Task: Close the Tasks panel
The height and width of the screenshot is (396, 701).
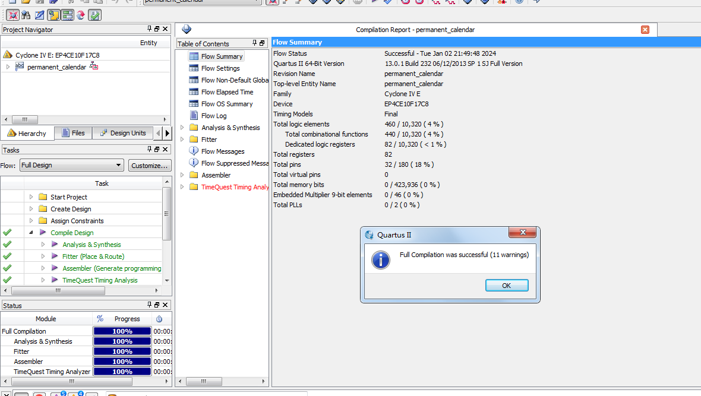Action: 165,149
